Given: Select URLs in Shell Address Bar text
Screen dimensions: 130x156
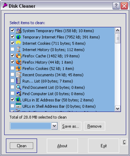Looking at the screenshot, I should click(59, 106).
